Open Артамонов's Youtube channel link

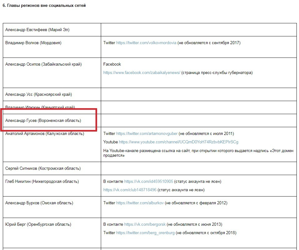pyautogui.click(x=179, y=142)
